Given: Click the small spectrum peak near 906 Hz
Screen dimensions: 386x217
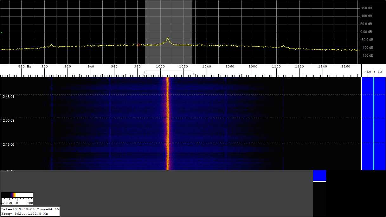Looking at the screenshot, I should pos(51,45).
